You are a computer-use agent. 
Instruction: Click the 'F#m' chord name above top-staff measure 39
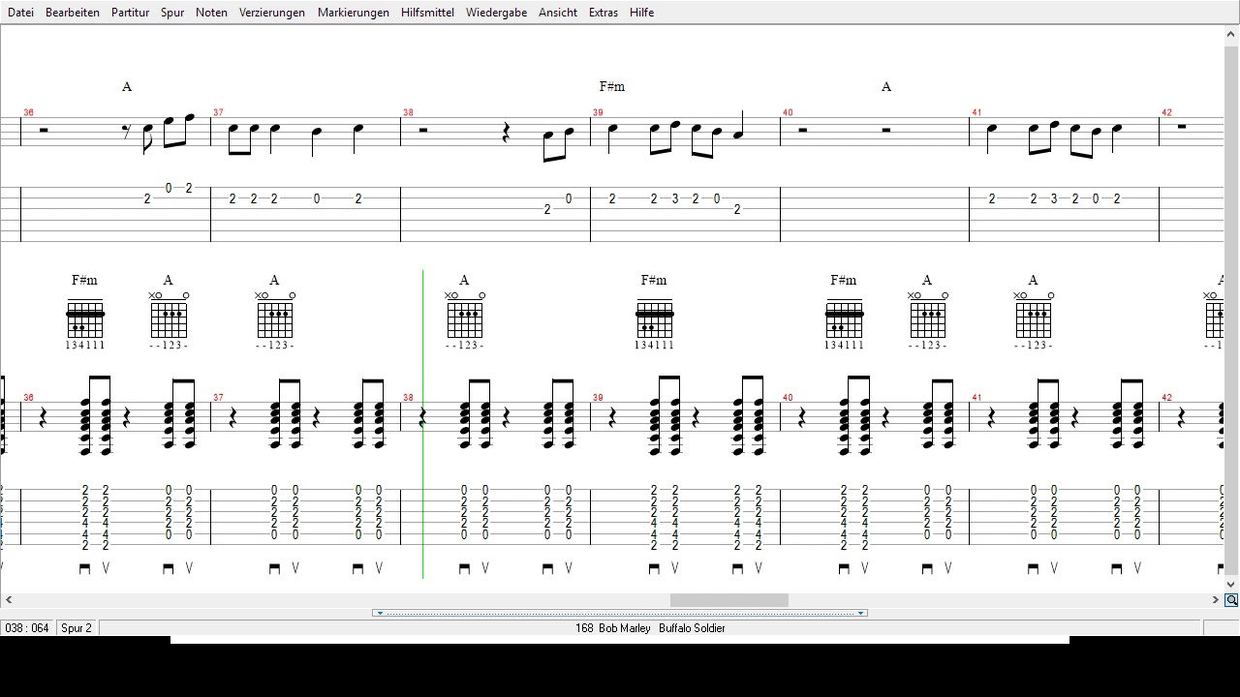pyautogui.click(x=612, y=87)
